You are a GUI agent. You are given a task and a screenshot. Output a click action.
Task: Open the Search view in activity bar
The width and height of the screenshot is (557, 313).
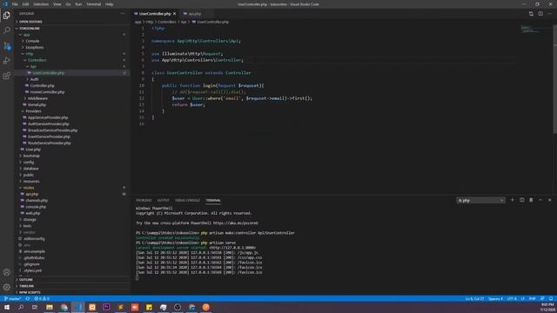pyautogui.click(x=7, y=30)
